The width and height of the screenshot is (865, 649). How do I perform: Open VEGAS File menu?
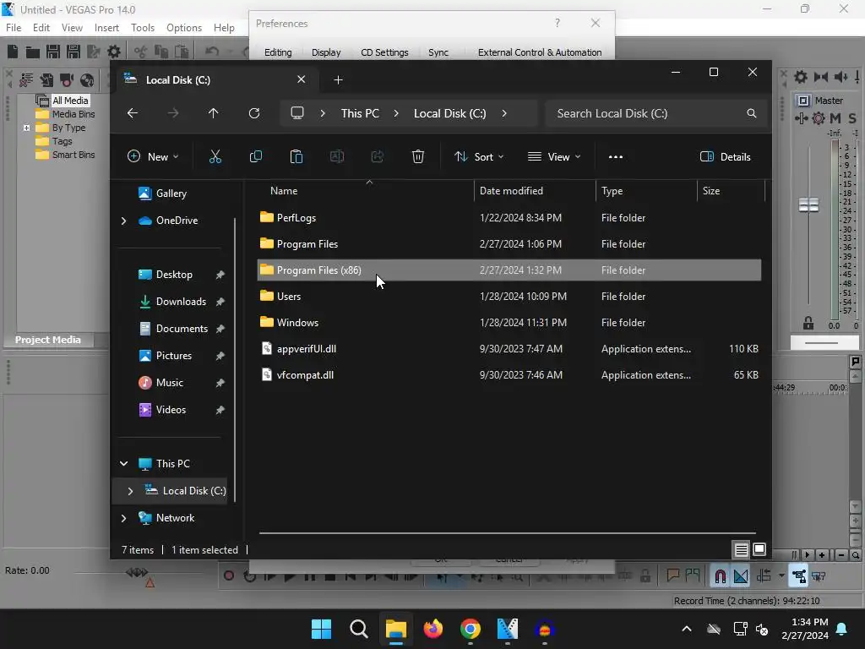coord(14,28)
